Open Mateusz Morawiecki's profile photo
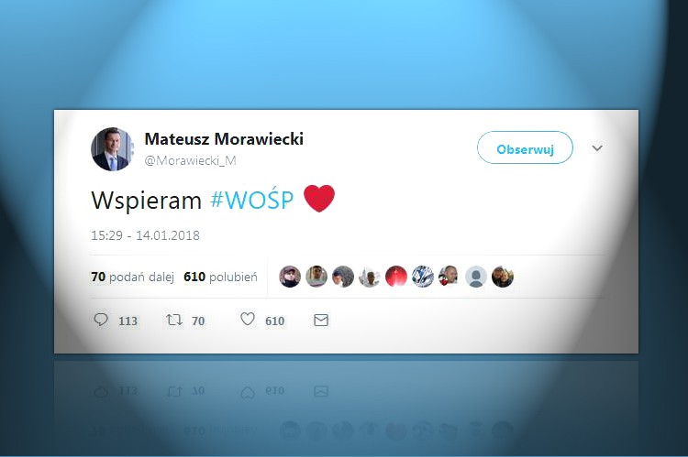This screenshot has height=457, width=688. point(112,149)
